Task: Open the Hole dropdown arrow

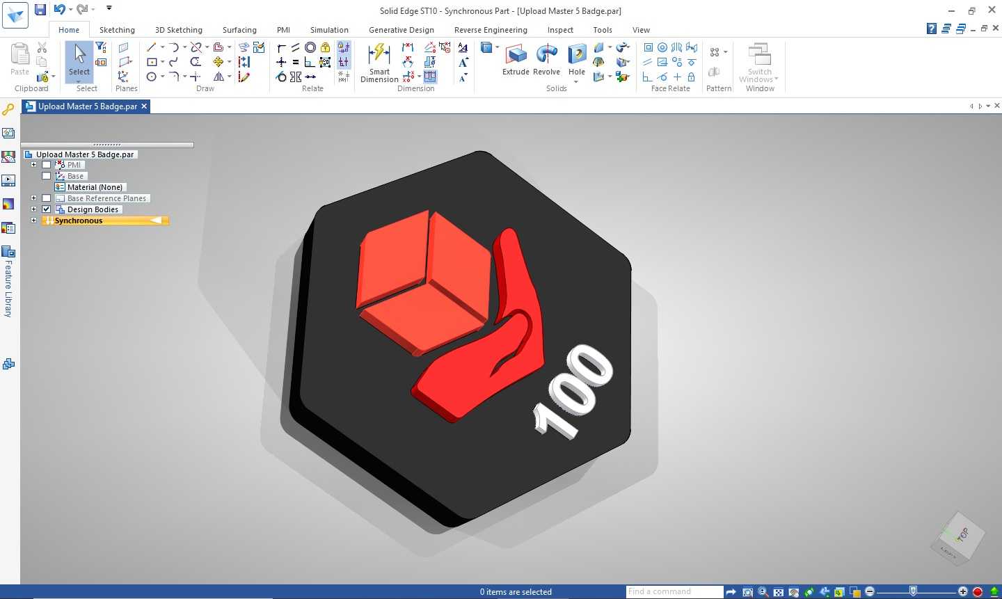Action: click(x=576, y=81)
